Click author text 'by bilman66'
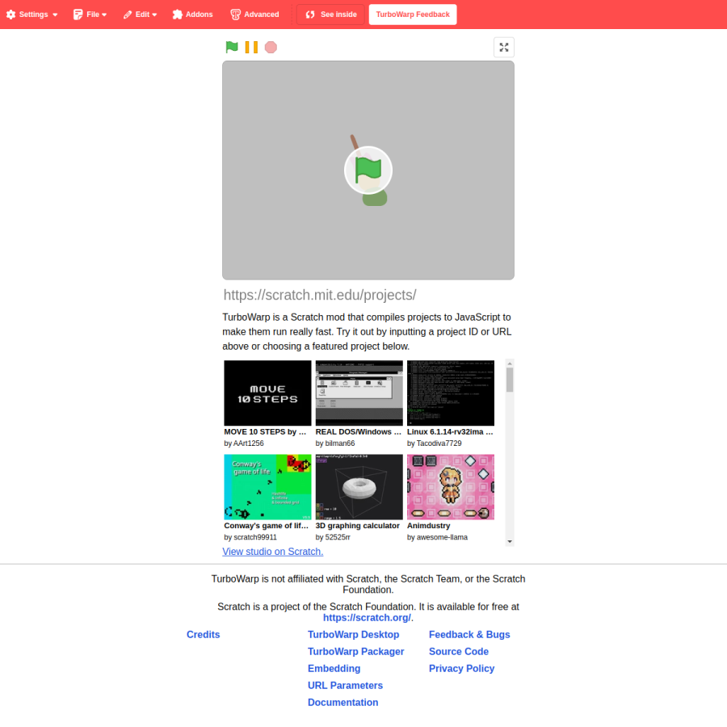This screenshot has width=727, height=727. tap(334, 443)
